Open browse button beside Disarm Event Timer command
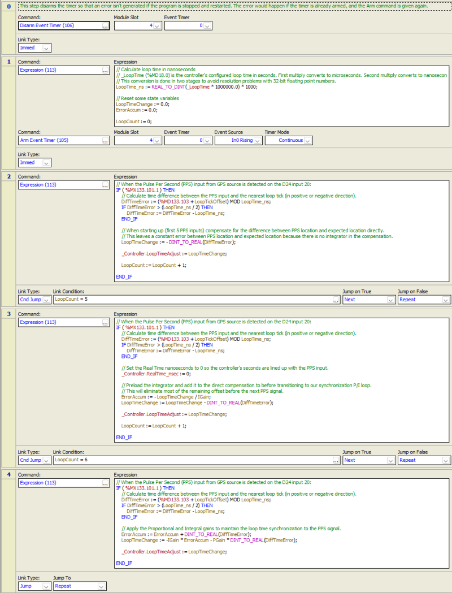452x593 pixels. (105, 25)
